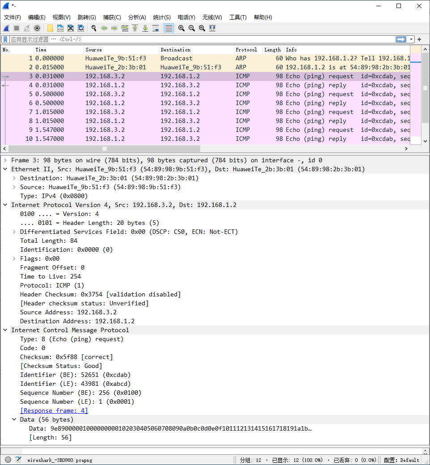Open the 捕获(C) menu
This screenshot has height=465, width=430.
(x=112, y=17)
